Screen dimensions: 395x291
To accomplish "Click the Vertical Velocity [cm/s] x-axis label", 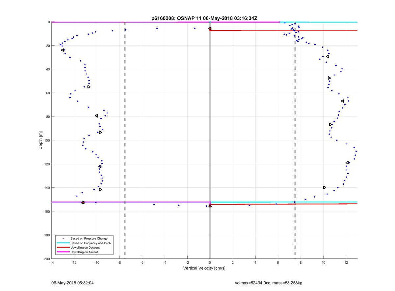I will 204,268.
